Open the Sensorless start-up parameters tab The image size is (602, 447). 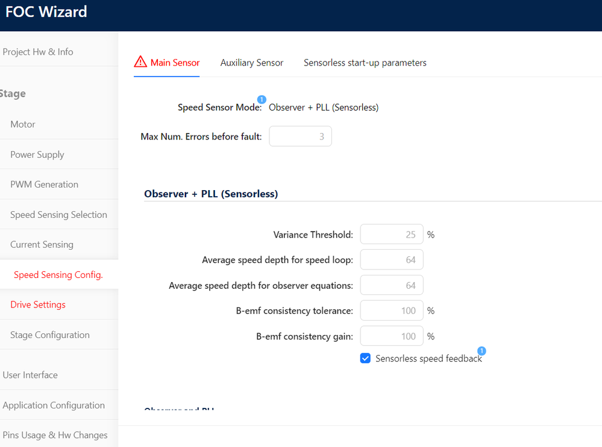pos(365,63)
